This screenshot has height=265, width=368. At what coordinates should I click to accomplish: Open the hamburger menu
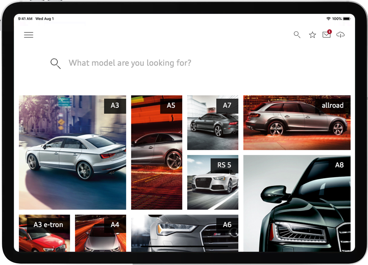tap(29, 35)
